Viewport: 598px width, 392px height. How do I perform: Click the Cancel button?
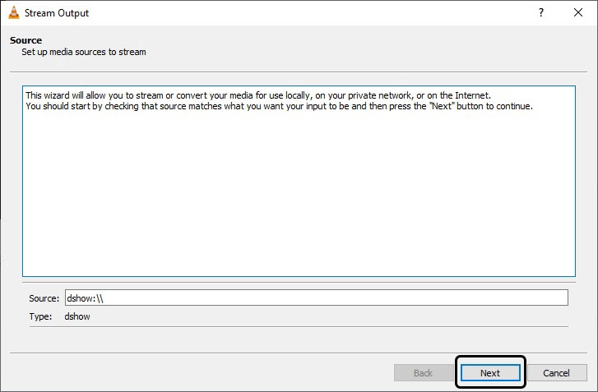point(557,373)
